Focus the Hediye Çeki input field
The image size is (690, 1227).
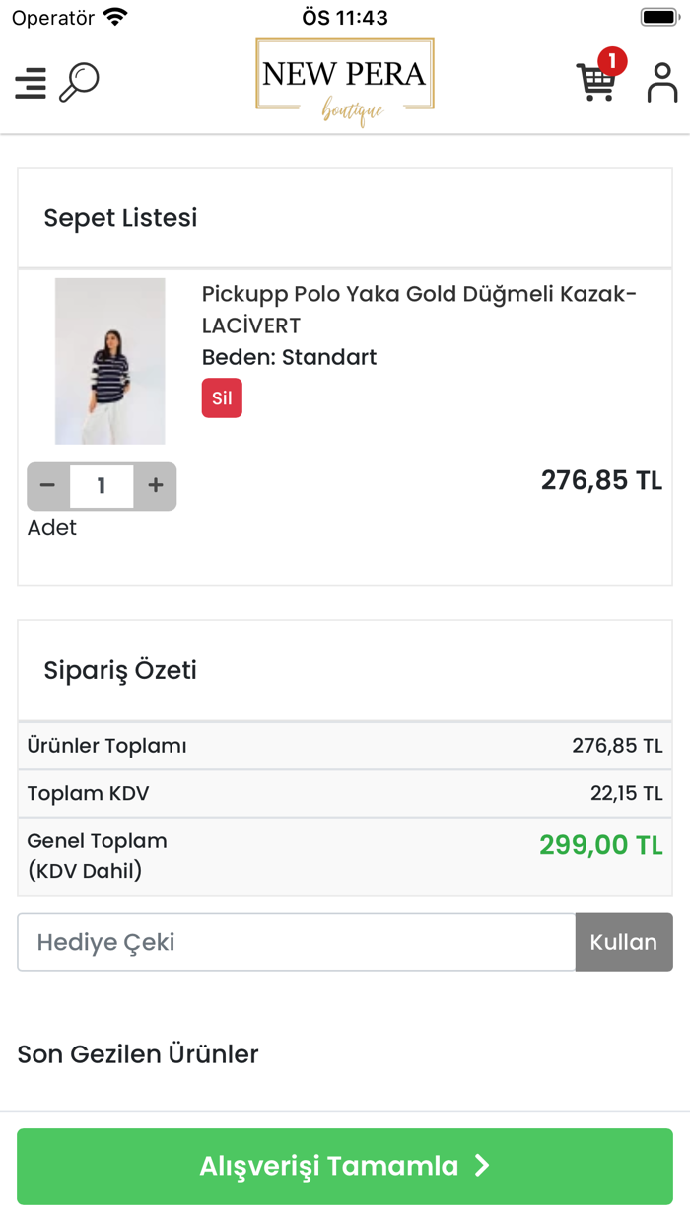tap(296, 942)
